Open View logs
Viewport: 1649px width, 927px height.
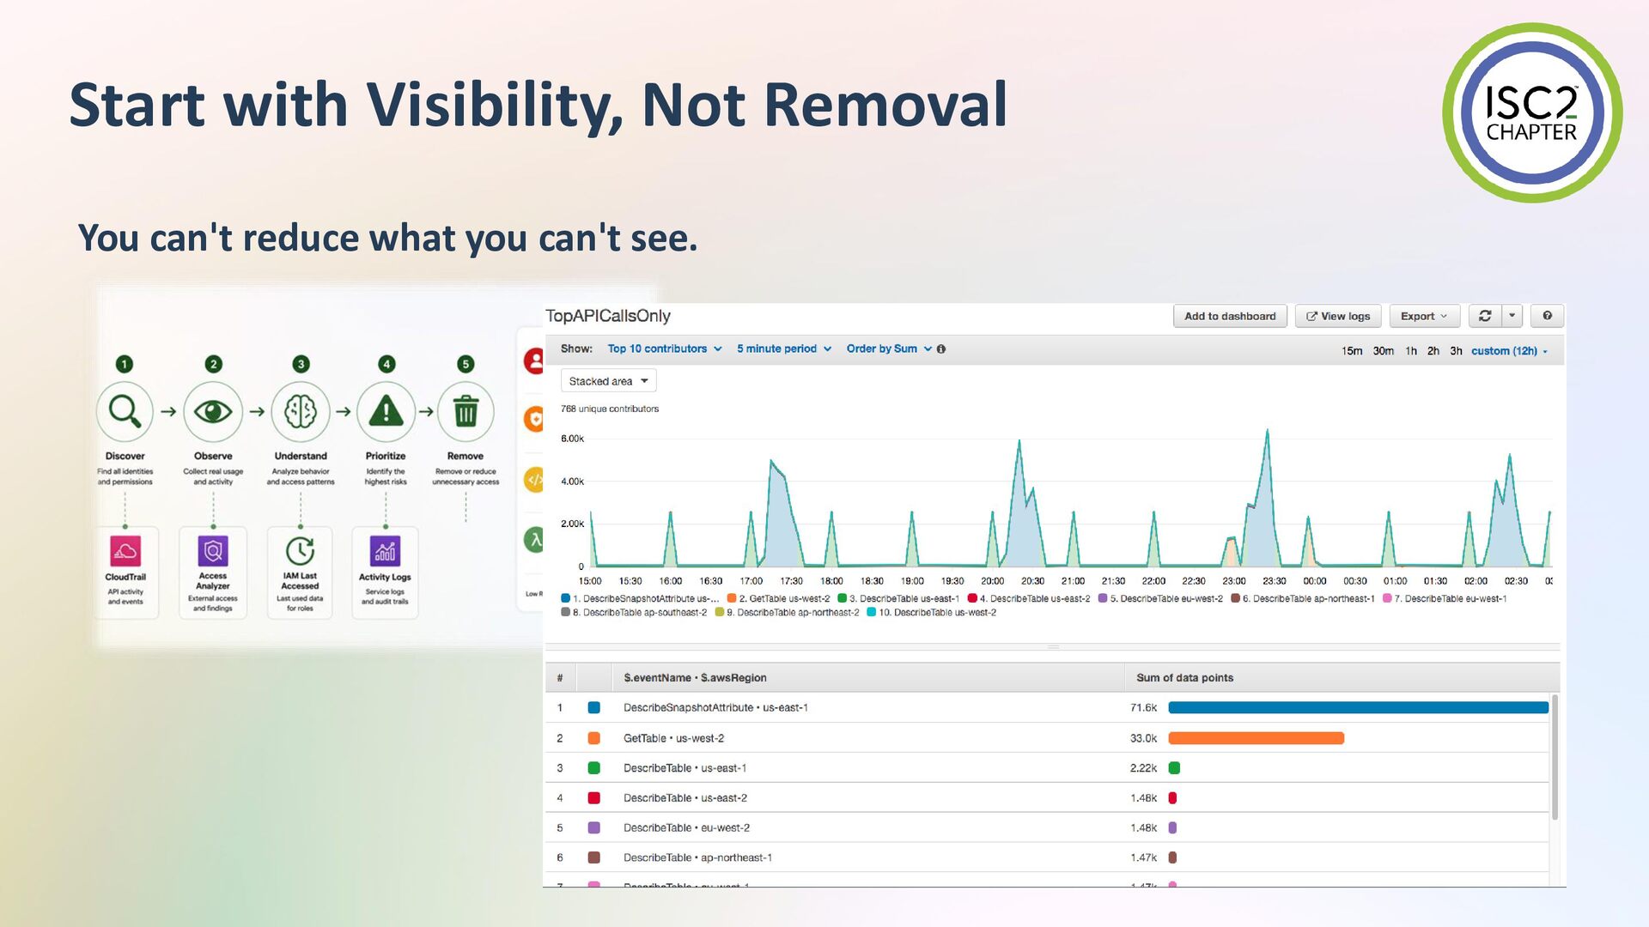tap(1338, 316)
